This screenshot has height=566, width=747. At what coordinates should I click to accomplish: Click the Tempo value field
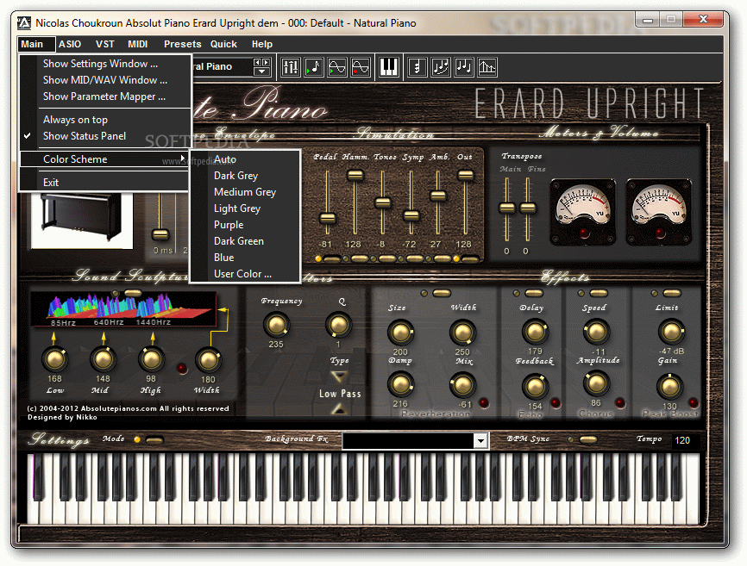tap(685, 440)
